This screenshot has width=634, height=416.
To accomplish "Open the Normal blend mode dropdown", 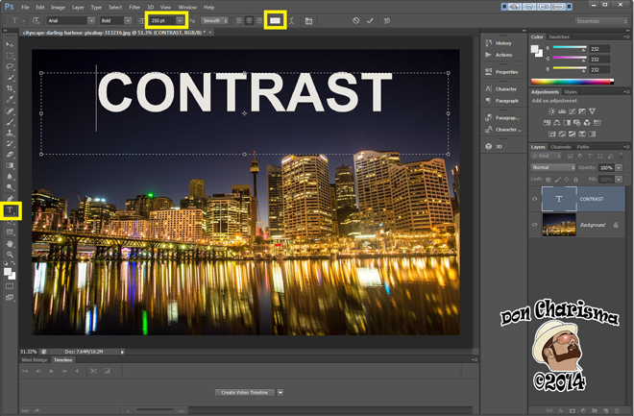I will click(553, 167).
